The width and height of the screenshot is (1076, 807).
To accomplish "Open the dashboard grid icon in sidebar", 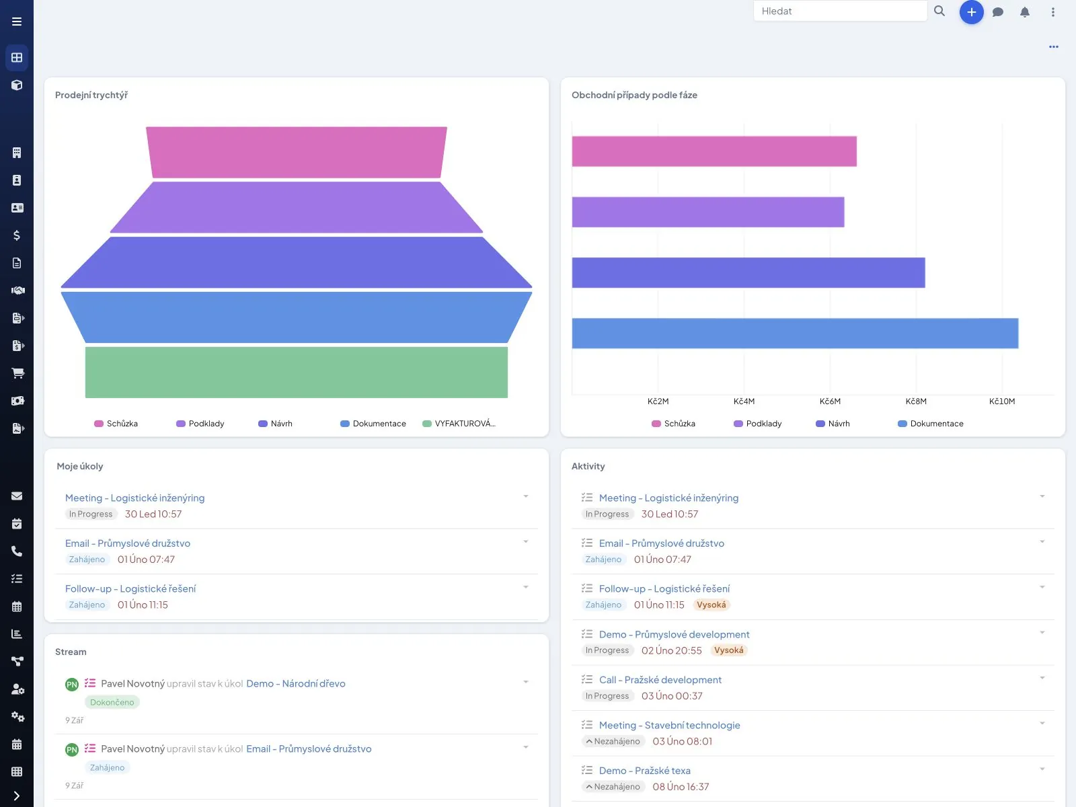I will pos(17,58).
